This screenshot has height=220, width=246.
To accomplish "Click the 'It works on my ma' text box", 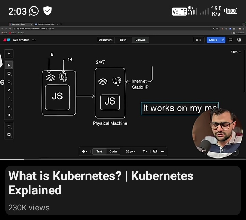I will pyautogui.click(x=180, y=108).
